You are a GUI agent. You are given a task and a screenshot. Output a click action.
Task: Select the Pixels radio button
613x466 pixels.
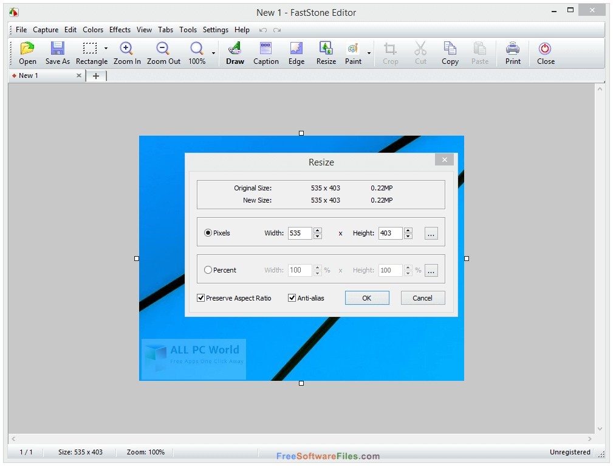coord(208,232)
